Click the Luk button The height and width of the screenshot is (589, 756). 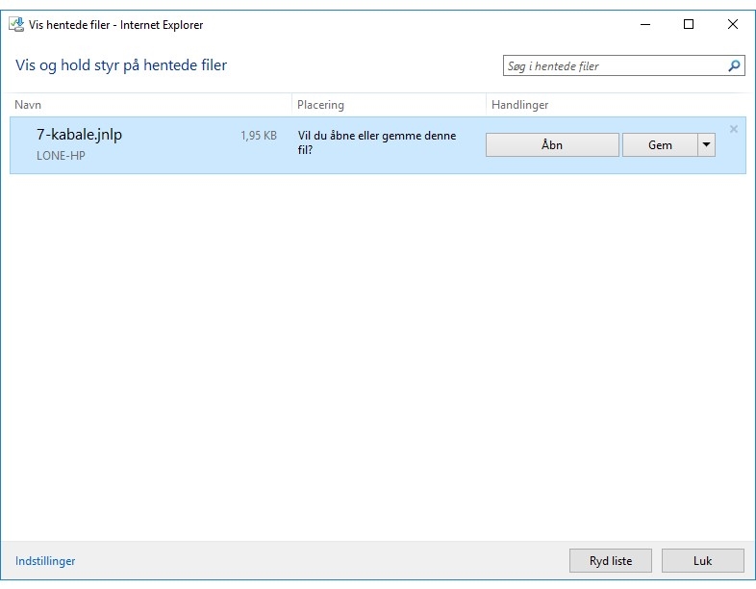click(x=702, y=561)
